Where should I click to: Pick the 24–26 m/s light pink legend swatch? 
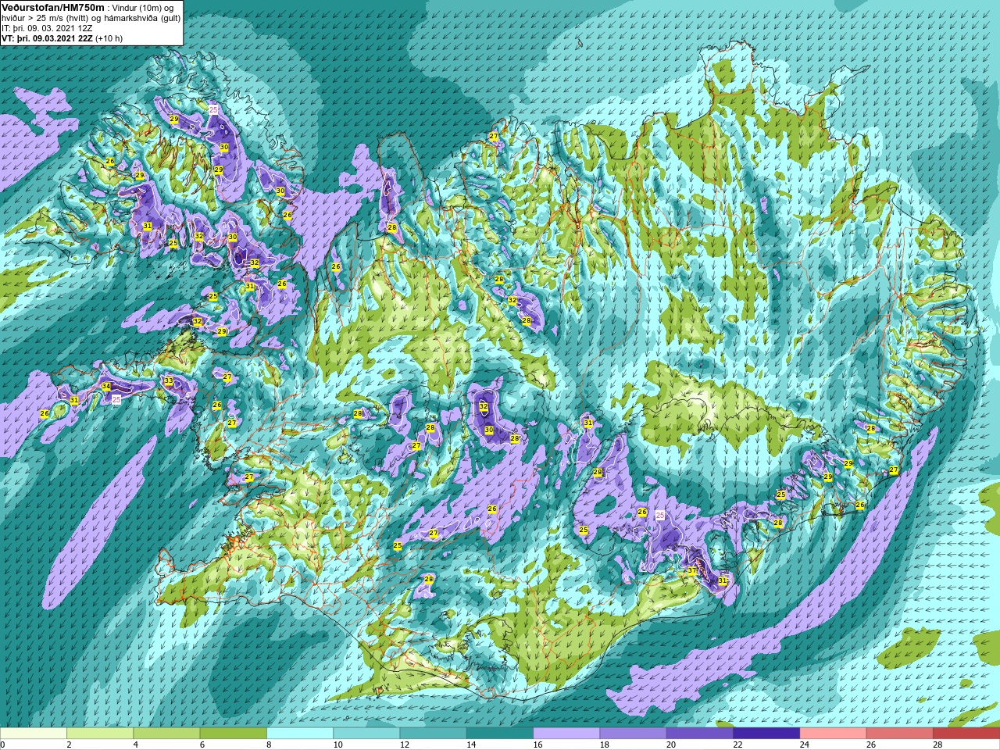click(833, 734)
